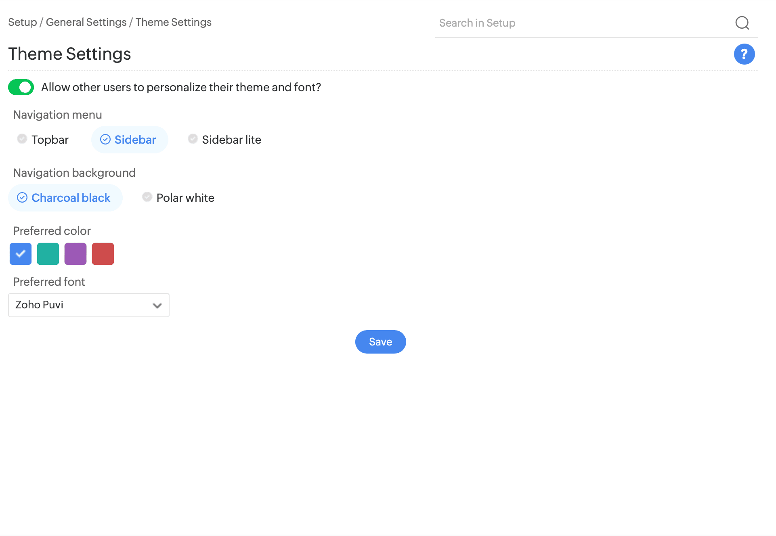Open General Settings breadcrumb link
The height and width of the screenshot is (536, 776).
tap(86, 22)
